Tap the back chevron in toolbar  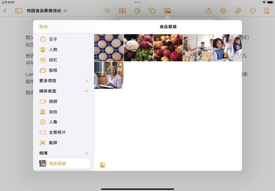[x=5, y=11]
